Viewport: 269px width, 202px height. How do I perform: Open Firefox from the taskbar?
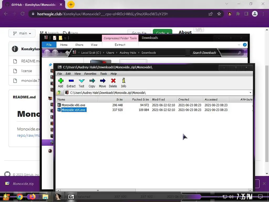coord(32,197)
